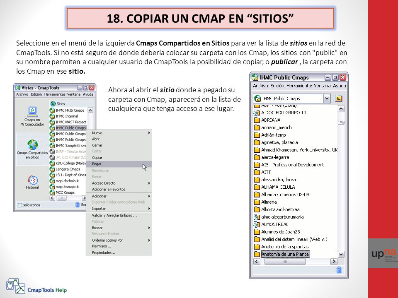
Task: Click trash icon in Vistas window
Action: click(78, 205)
